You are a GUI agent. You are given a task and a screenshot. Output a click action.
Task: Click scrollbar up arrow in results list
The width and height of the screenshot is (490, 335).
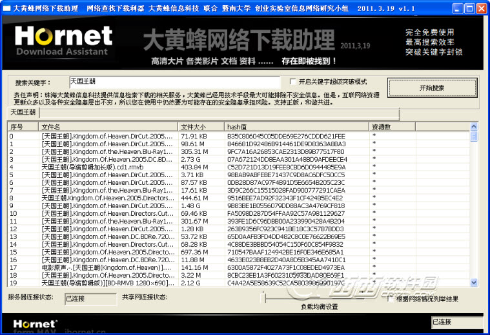(x=474, y=127)
